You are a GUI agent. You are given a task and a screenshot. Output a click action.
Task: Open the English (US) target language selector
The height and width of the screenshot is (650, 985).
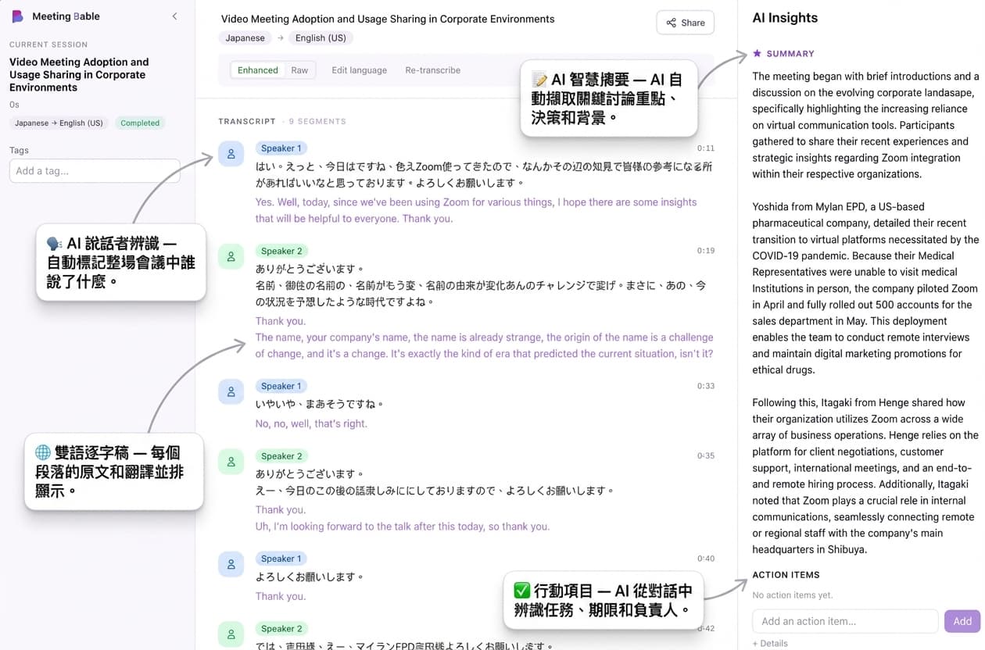(321, 37)
